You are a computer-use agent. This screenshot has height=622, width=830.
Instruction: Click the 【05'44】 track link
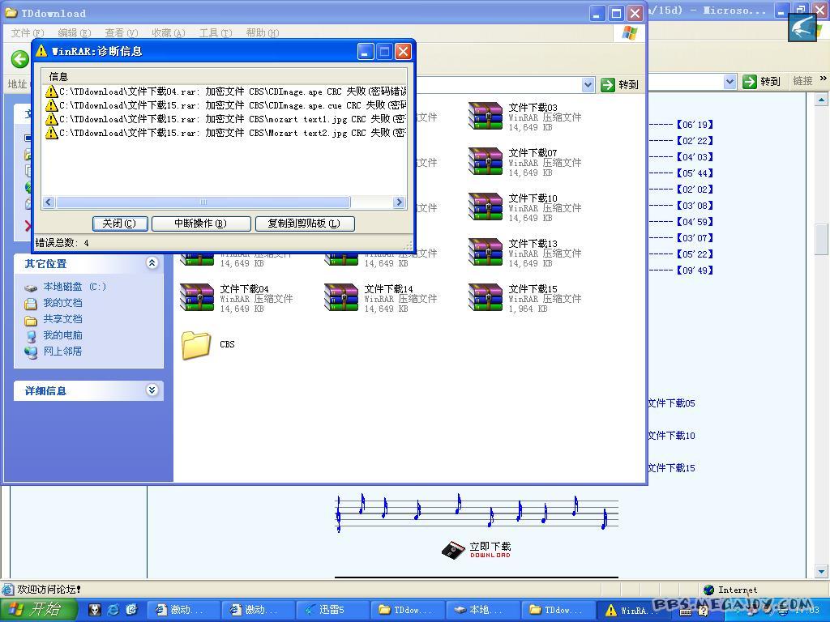[695, 173]
